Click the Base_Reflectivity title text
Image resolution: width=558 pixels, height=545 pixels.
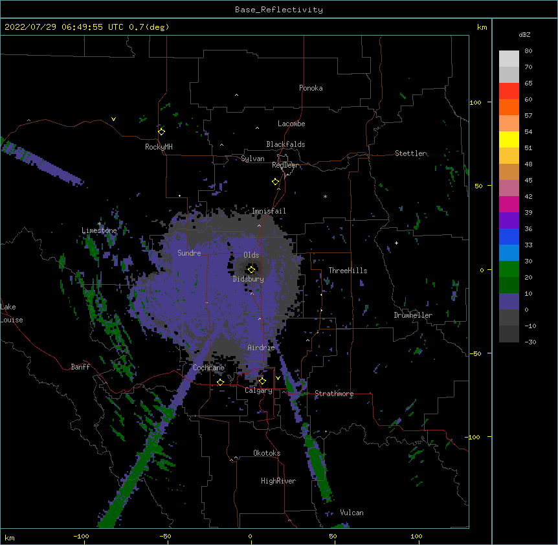coord(279,10)
